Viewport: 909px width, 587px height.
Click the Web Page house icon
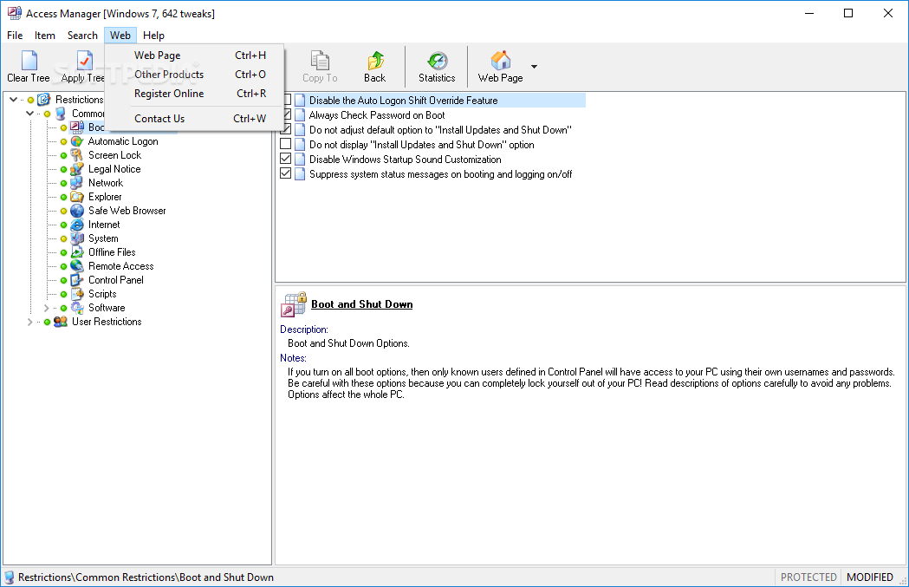(500, 61)
